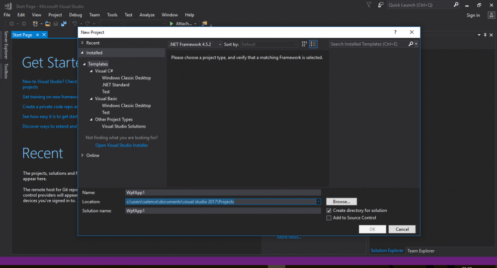Open the Solution Explorer window position arrow
Image resolution: width=497 pixels, height=268 pixels.
(479, 35)
